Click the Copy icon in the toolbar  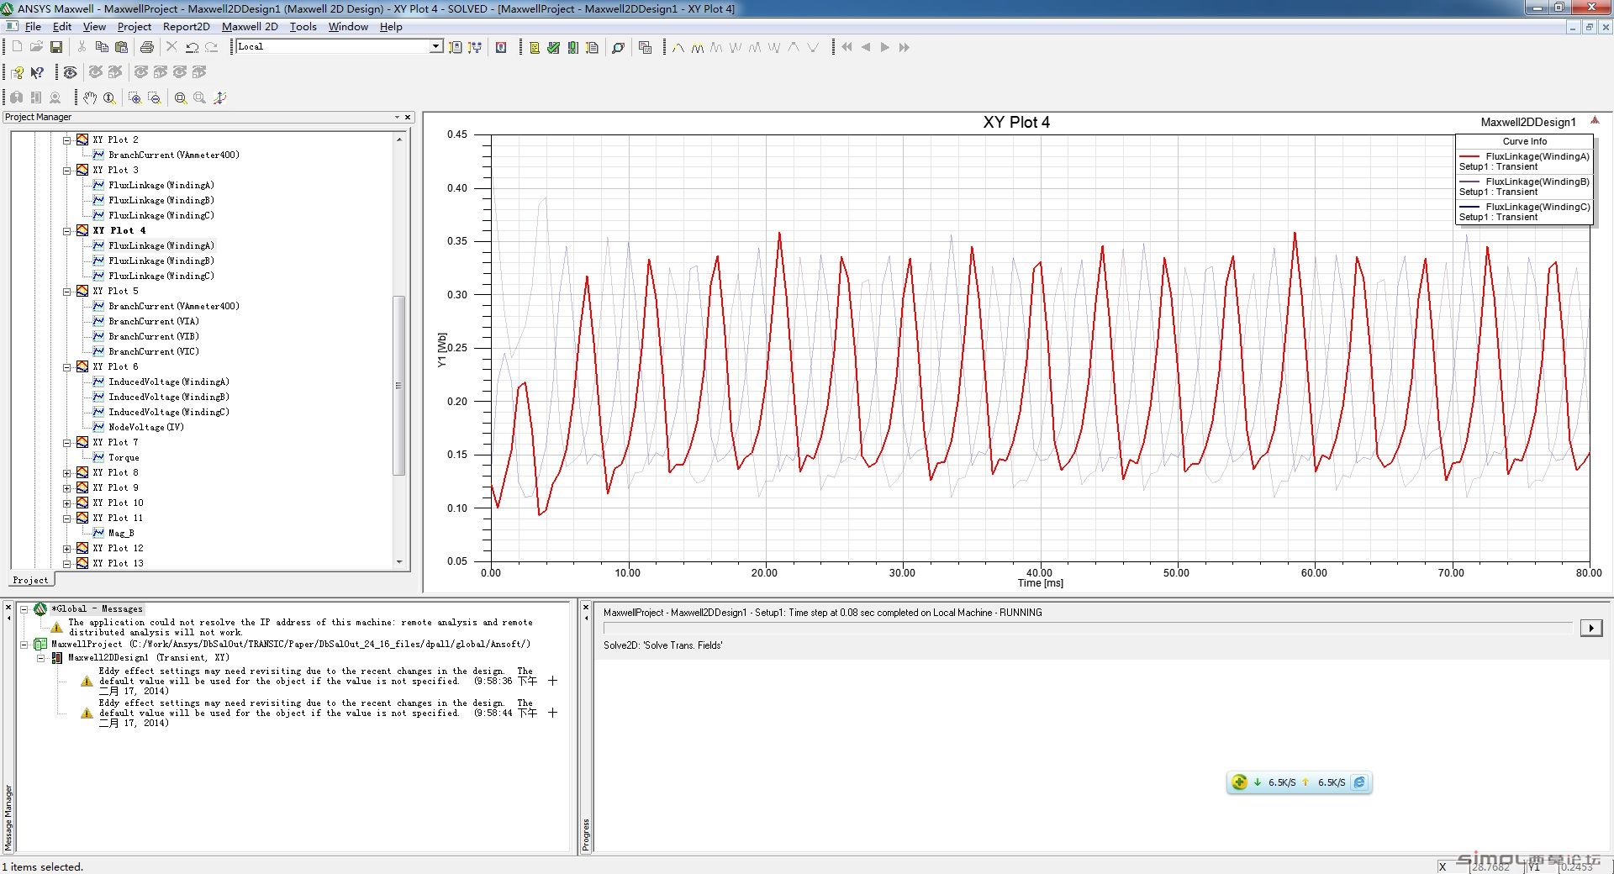click(102, 47)
